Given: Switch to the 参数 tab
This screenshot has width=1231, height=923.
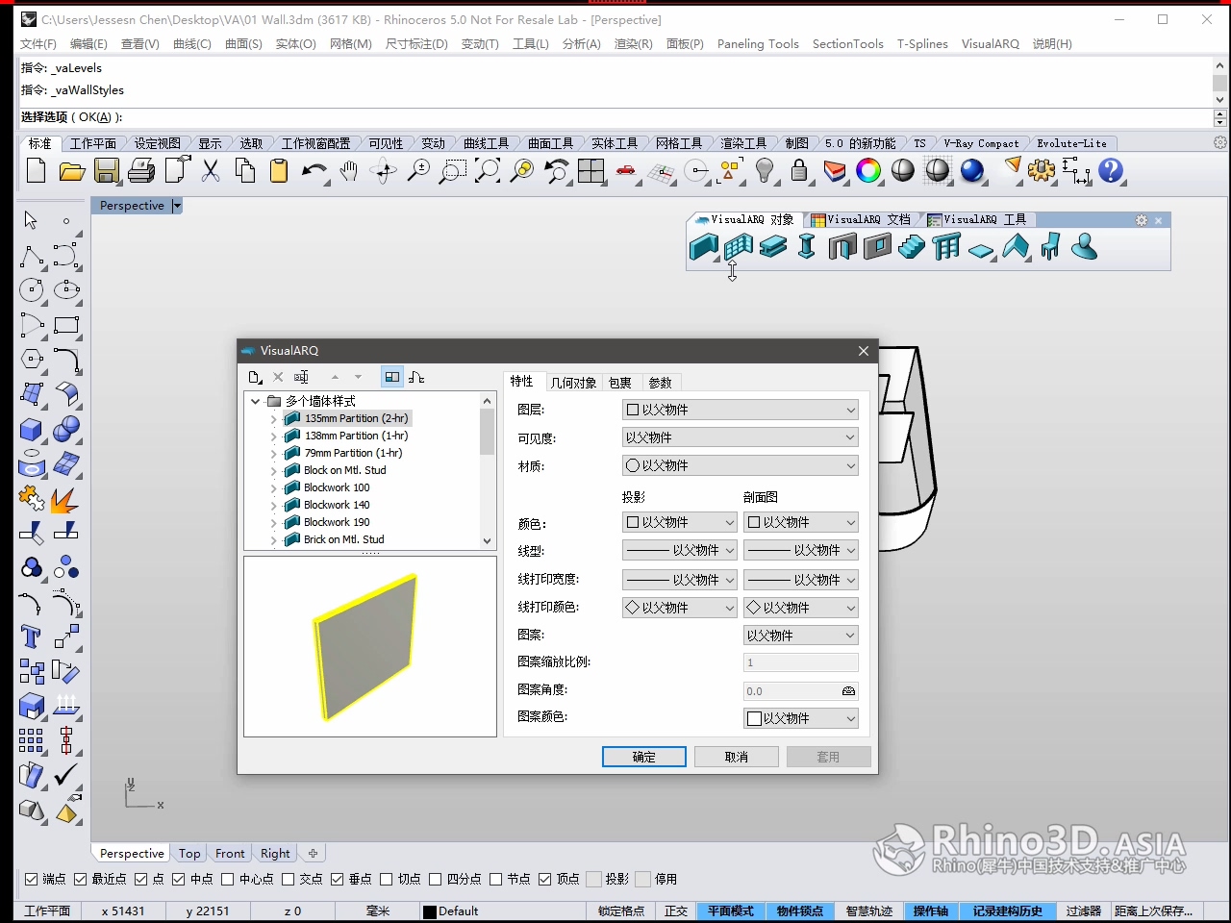Looking at the screenshot, I should tap(660, 383).
